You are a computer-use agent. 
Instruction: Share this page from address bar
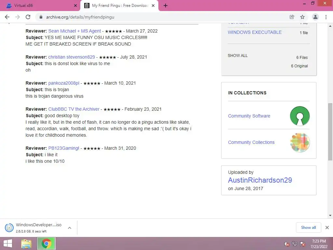(x=292, y=17)
